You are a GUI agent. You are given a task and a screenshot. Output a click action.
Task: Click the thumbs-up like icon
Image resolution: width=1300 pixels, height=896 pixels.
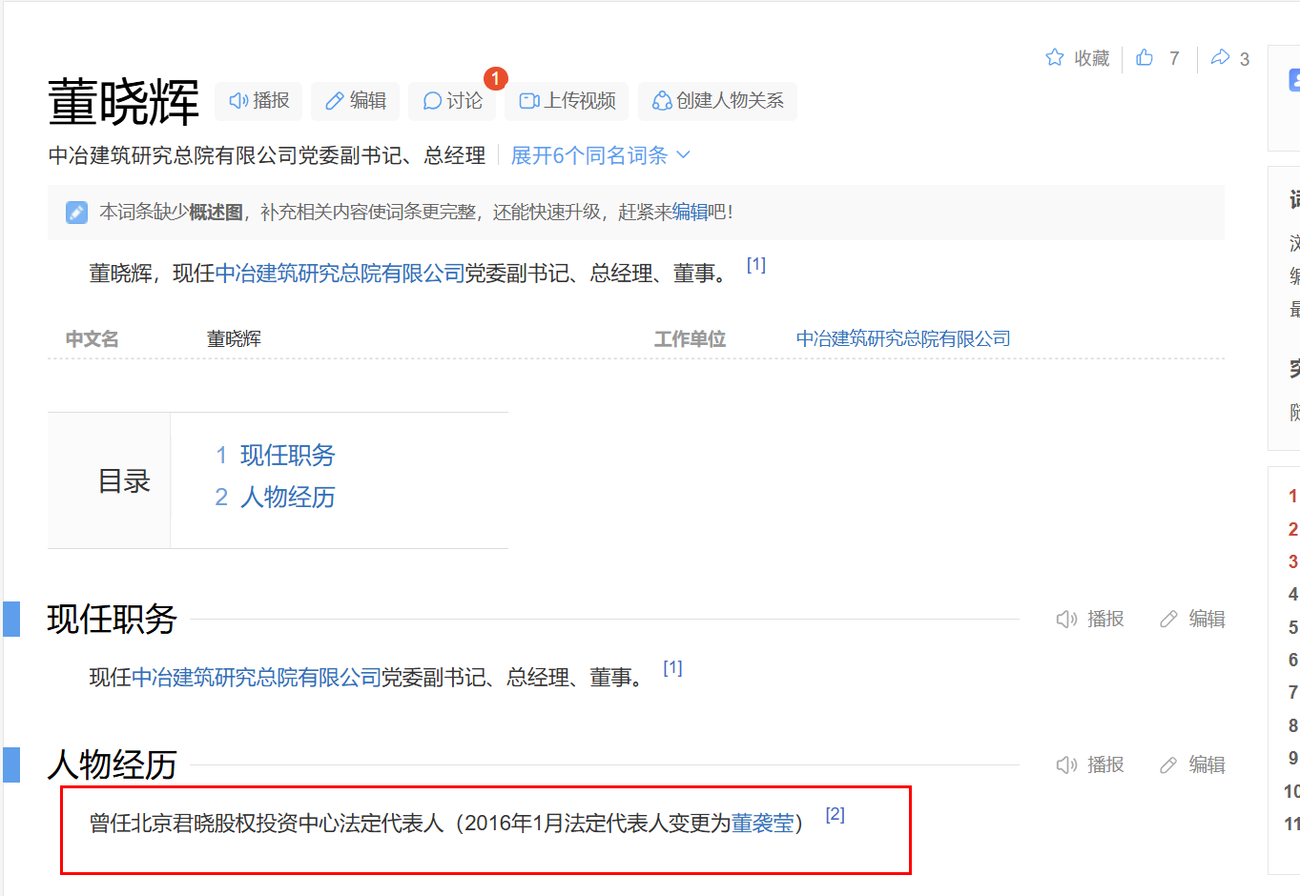[1145, 58]
